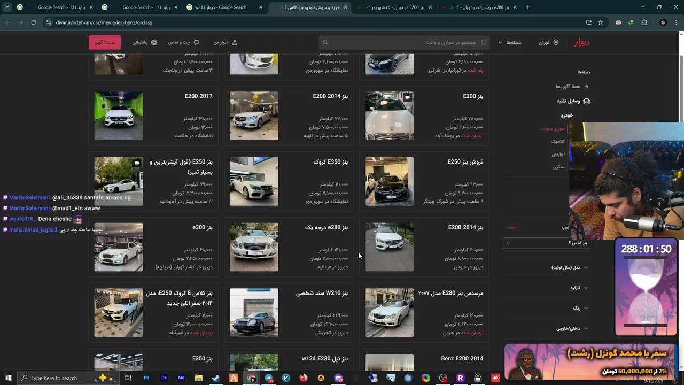Viewport: 684px width, 385px height.
Task: Select the سنگین heavy vehicles category
Action: pos(559,167)
